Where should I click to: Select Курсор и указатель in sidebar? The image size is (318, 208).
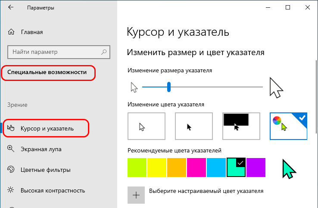[47, 128]
